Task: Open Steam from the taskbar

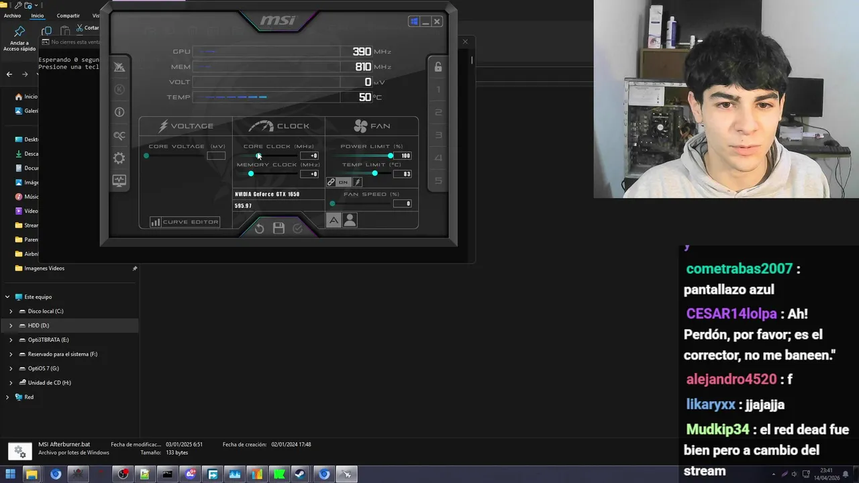Action: (x=301, y=474)
